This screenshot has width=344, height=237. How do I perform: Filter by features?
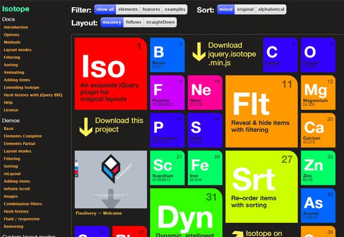pos(151,9)
